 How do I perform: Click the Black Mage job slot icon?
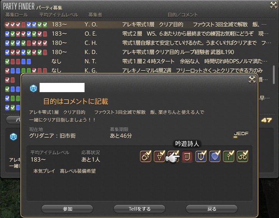(x=146, y=157)
